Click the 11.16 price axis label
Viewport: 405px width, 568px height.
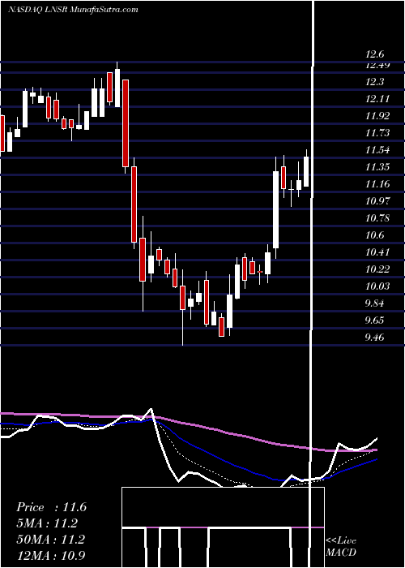coord(377,184)
